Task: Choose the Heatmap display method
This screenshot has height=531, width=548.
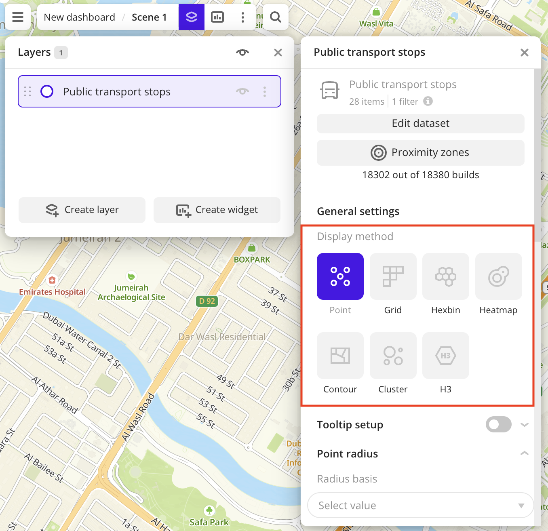Action: 498,276
